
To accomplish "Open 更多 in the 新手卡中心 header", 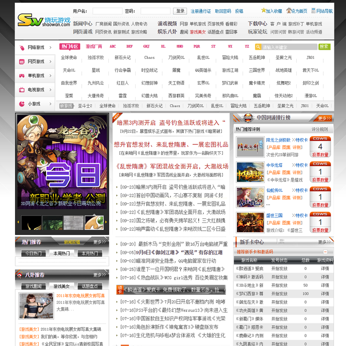I will 324,242.
